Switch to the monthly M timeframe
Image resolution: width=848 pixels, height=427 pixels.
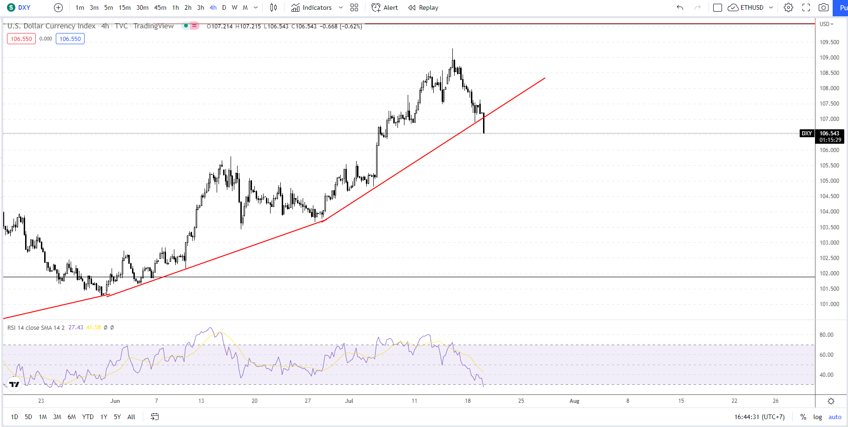point(245,7)
